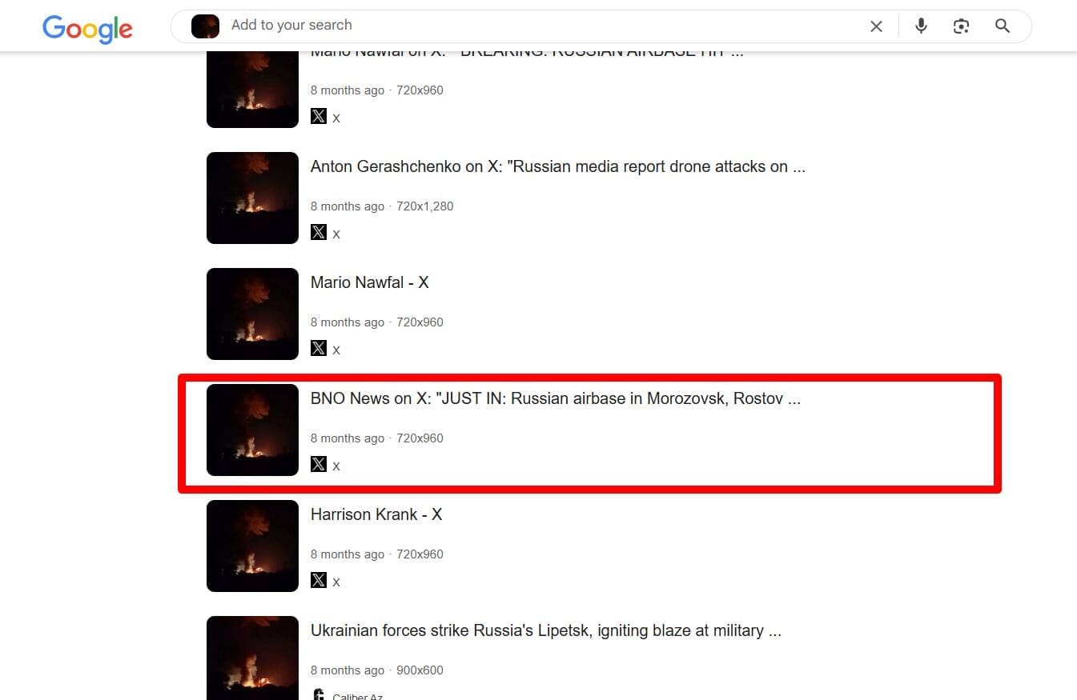The width and height of the screenshot is (1077, 700).
Task: Open the 'Harrison Krank - X' result
Action: click(376, 514)
